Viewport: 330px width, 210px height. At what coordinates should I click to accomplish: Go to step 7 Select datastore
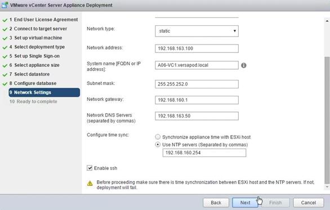coord(29,74)
